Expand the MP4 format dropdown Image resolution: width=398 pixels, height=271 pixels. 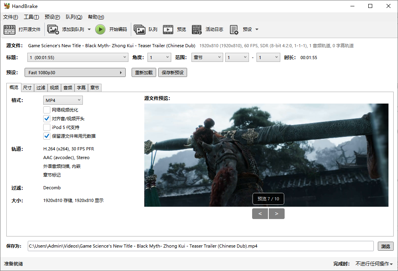pyautogui.click(x=63, y=100)
